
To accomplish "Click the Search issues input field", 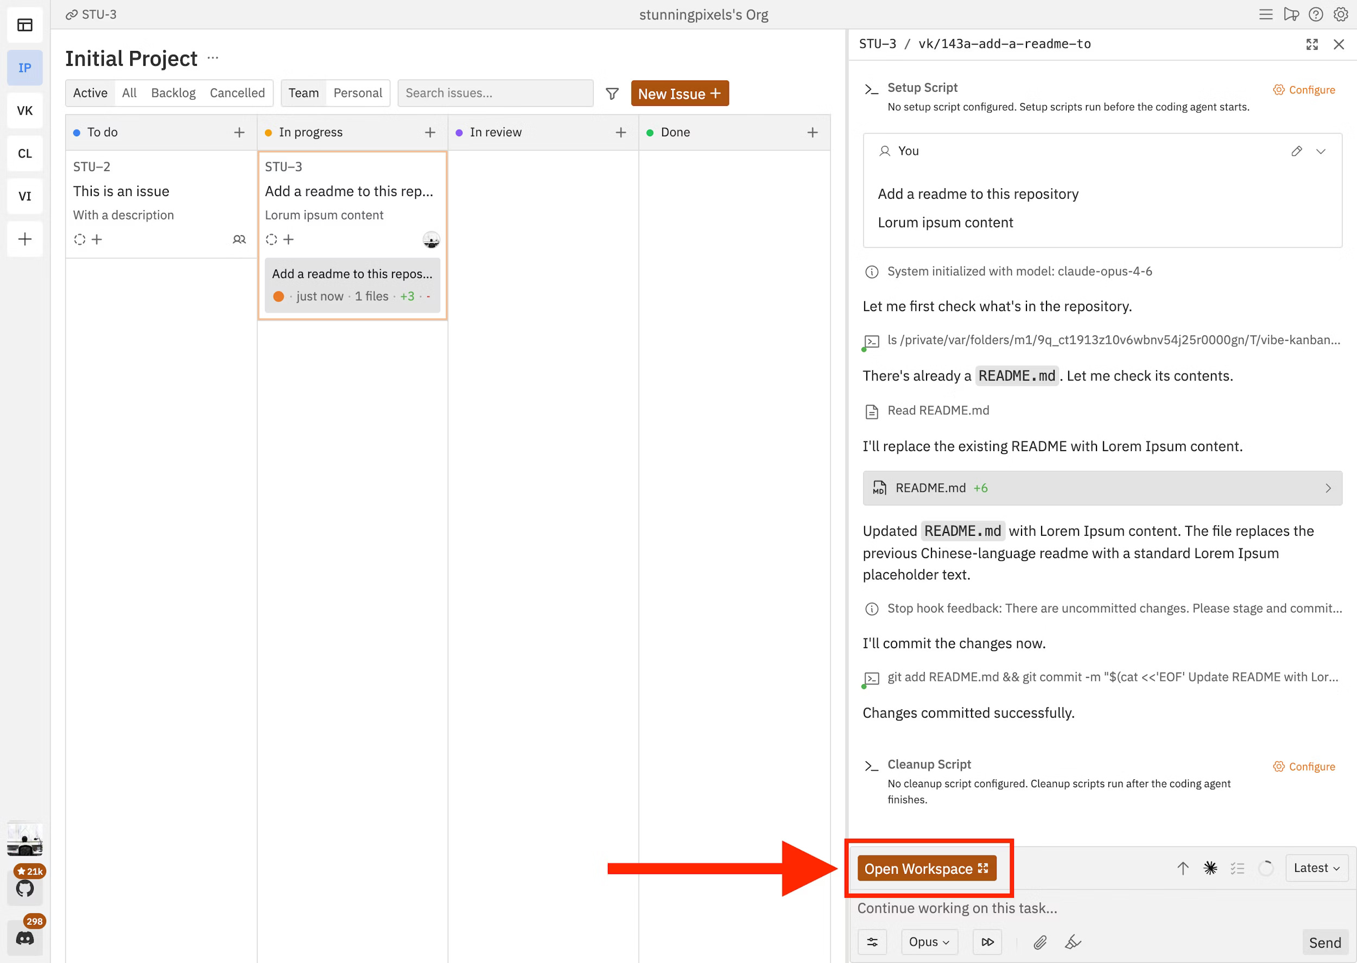I will (x=495, y=93).
